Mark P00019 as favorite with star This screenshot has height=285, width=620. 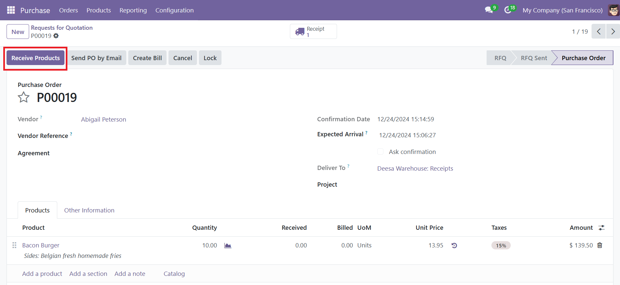[24, 97]
